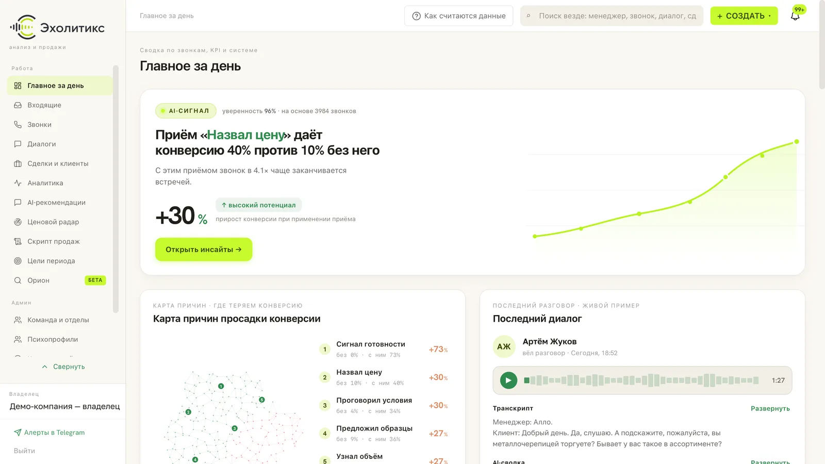
Task: Click the БЕТА badge next to Орион
Action: (x=95, y=280)
